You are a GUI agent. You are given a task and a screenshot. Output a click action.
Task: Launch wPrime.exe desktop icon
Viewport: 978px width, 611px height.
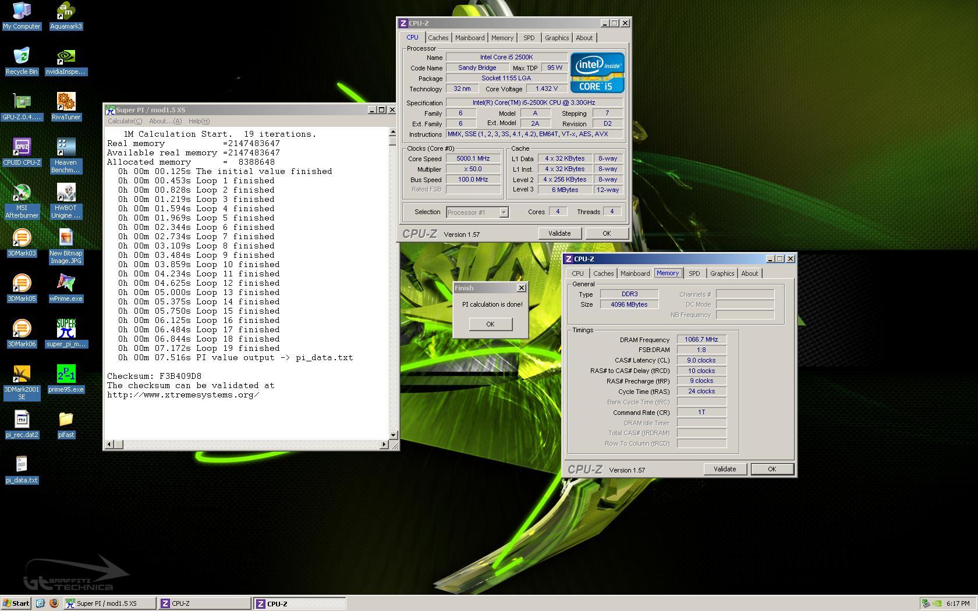66,288
